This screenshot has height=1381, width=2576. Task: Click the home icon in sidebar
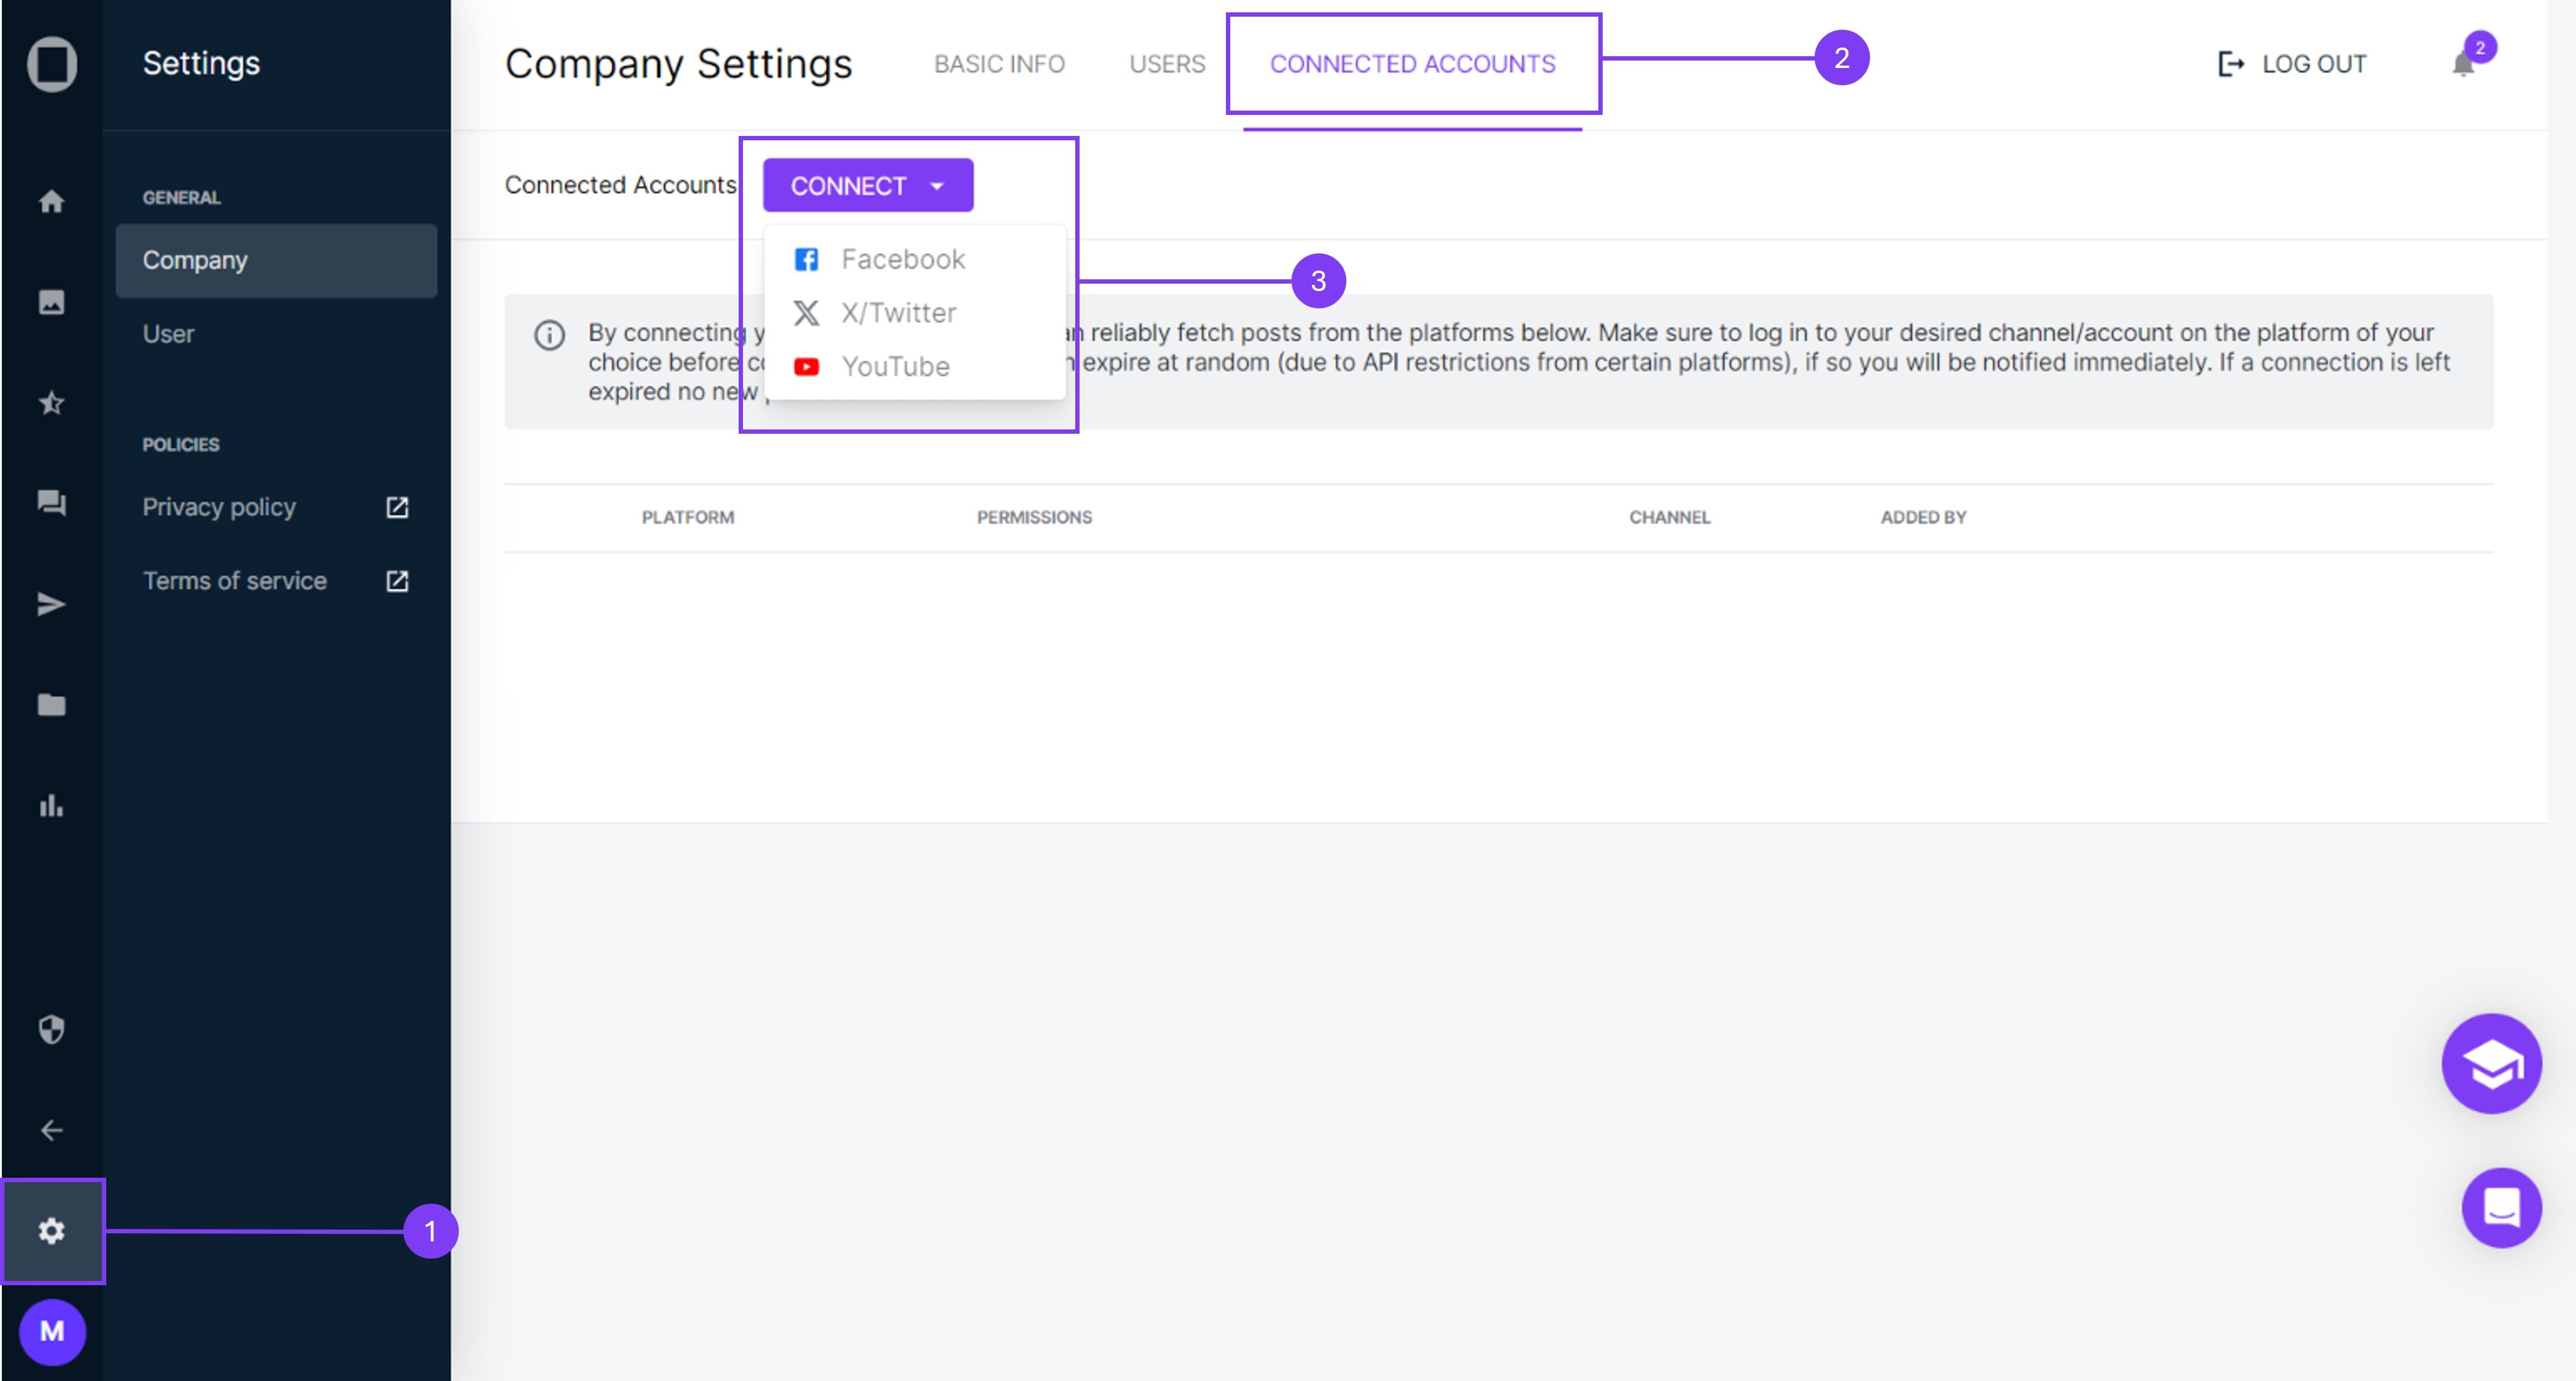click(x=51, y=201)
